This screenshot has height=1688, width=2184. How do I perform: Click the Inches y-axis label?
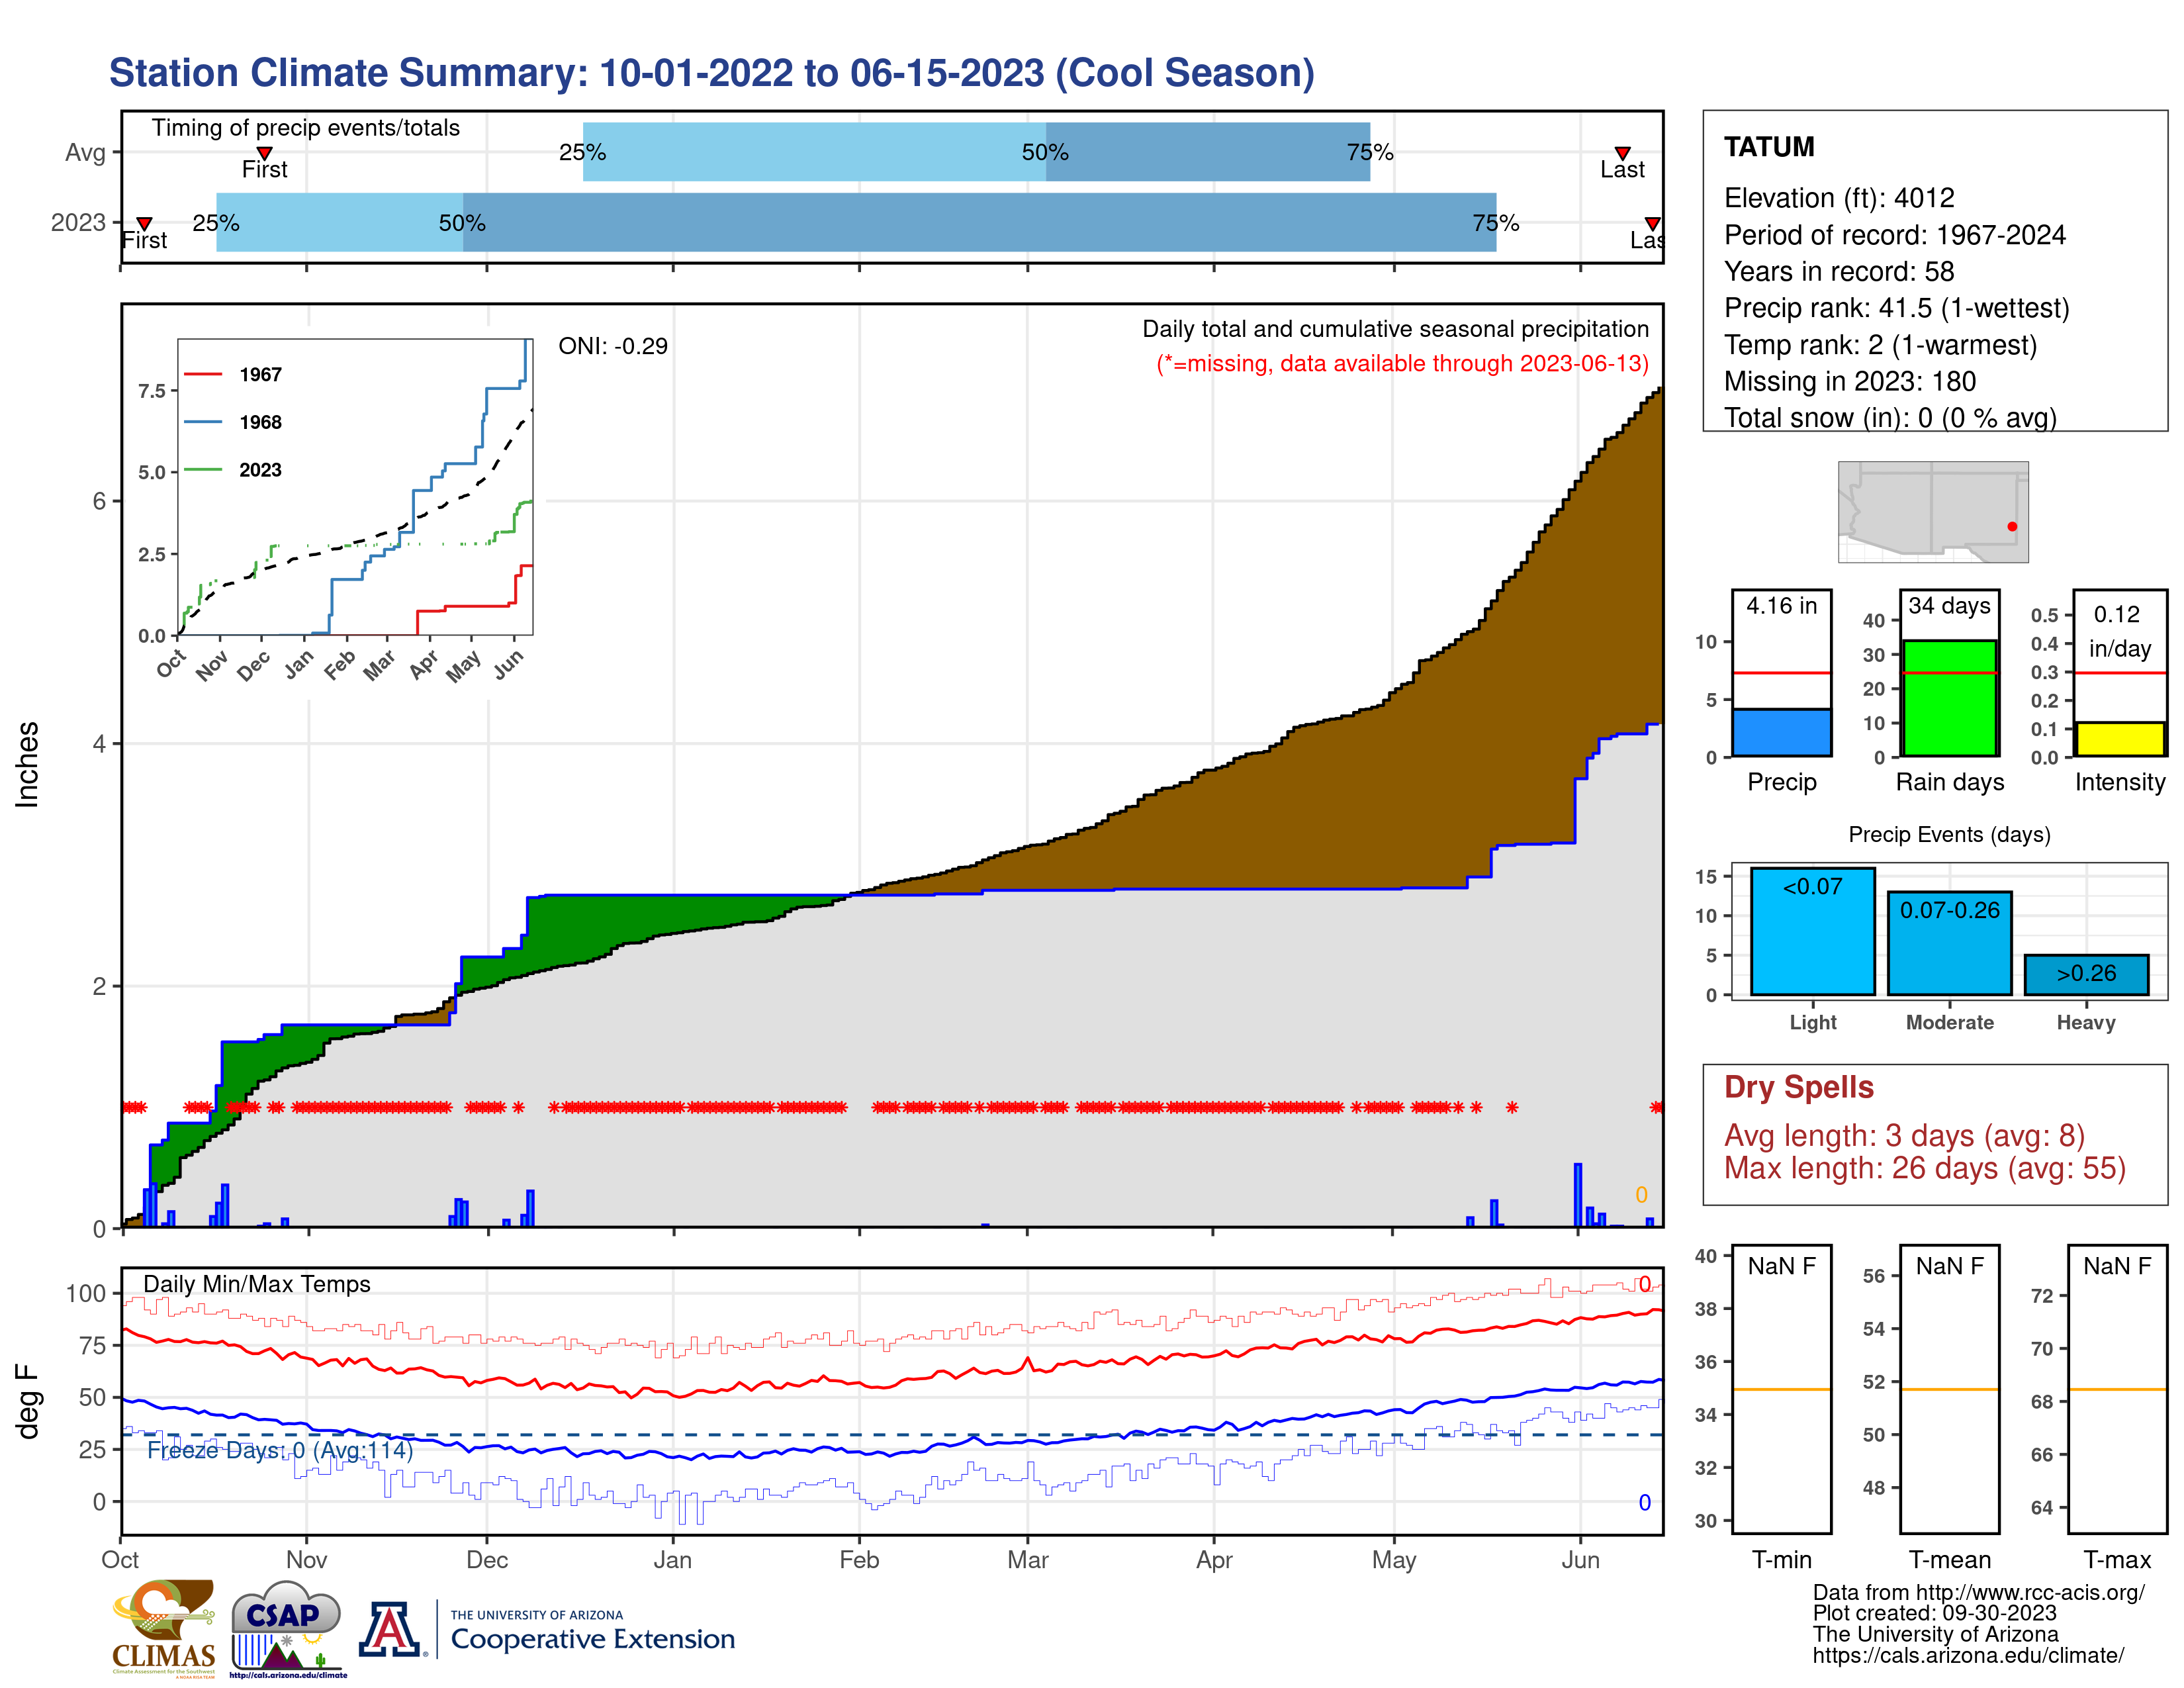point(27,764)
